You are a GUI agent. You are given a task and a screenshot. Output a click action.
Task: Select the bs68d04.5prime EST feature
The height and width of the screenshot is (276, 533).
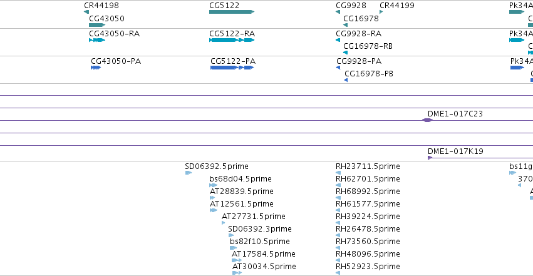point(213,185)
